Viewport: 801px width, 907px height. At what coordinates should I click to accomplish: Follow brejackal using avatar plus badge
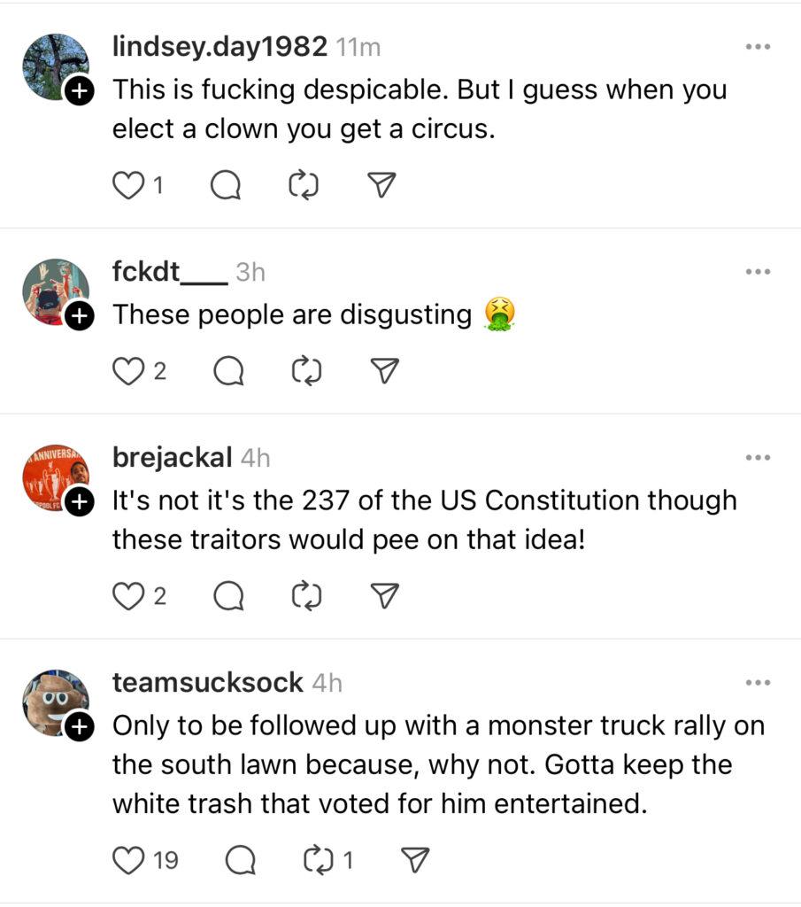(x=79, y=502)
